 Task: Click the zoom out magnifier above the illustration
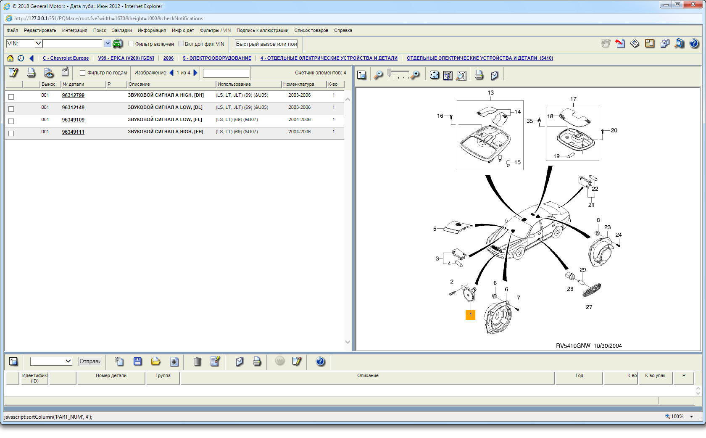(x=378, y=75)
